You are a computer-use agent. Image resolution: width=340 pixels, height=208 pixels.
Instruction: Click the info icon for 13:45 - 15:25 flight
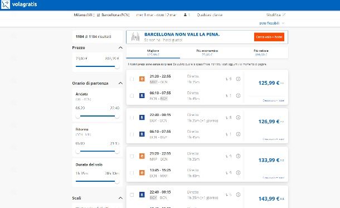[x=238, y=173]
